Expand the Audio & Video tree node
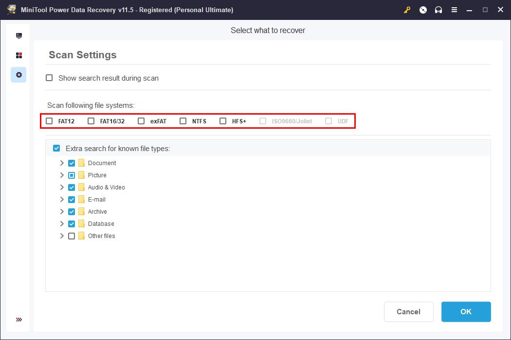 click(62, 187)
